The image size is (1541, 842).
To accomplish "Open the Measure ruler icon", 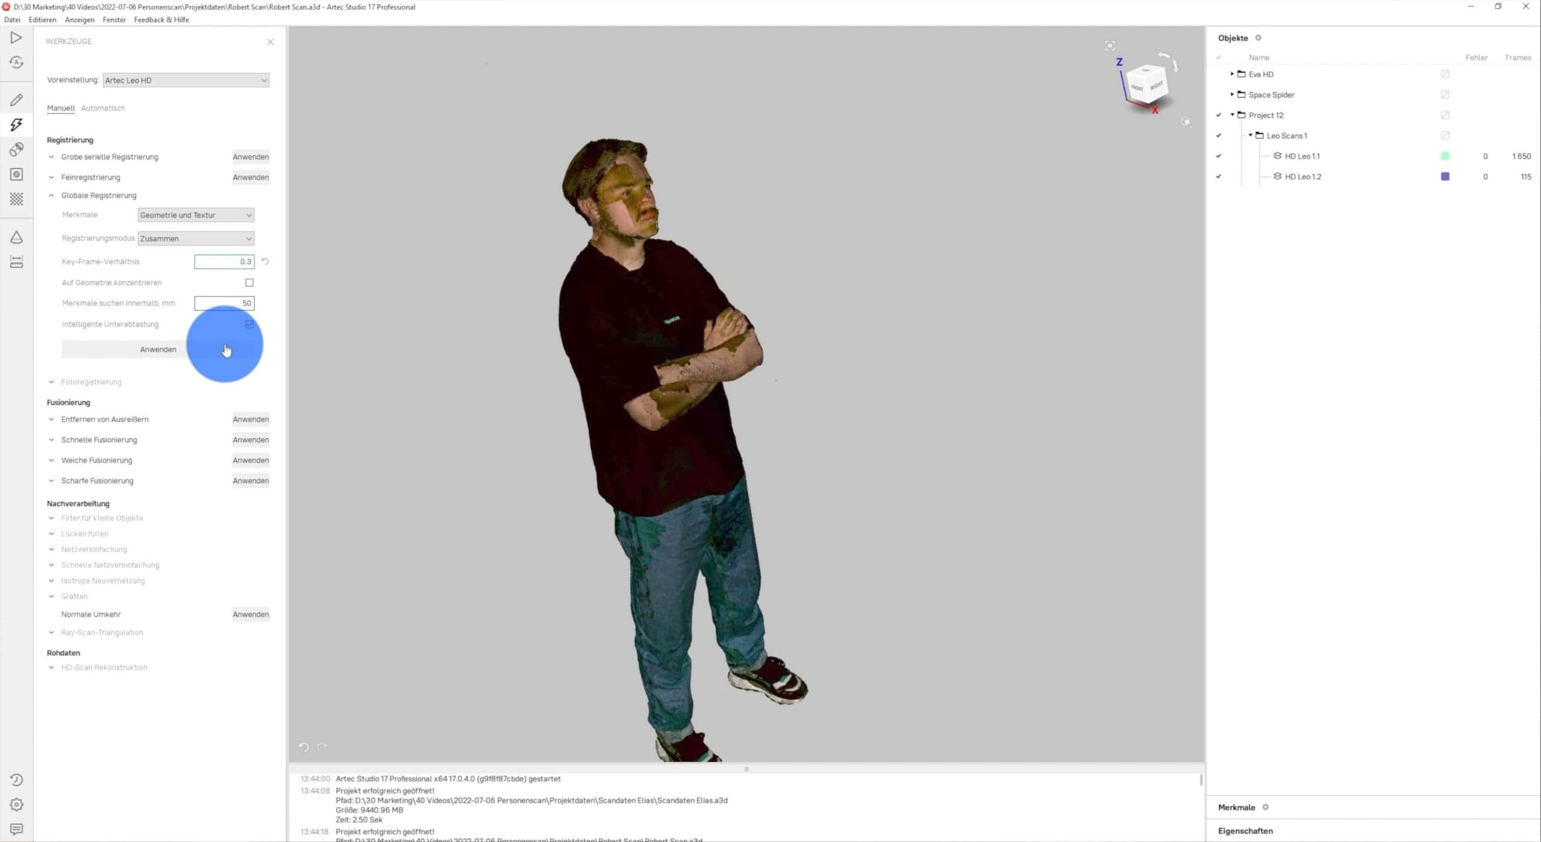I will tap(16, 262).
